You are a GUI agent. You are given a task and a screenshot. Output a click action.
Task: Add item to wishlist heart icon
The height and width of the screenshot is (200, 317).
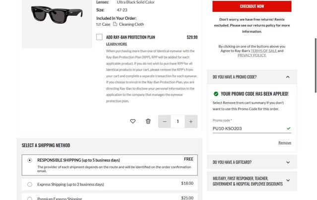[x=132, y=121]
